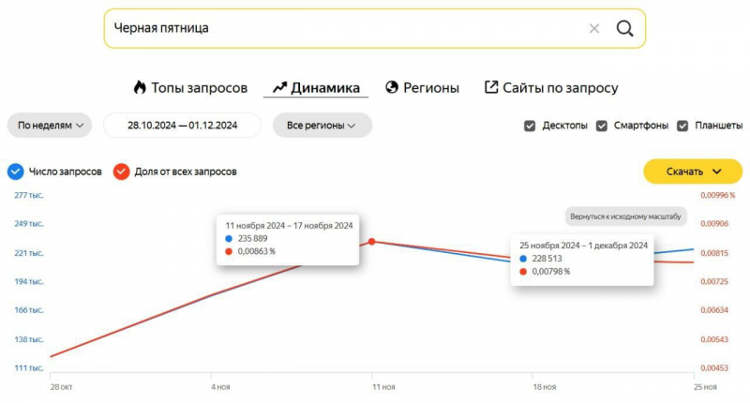Open the По неделям period dropdown

point(50,126)
